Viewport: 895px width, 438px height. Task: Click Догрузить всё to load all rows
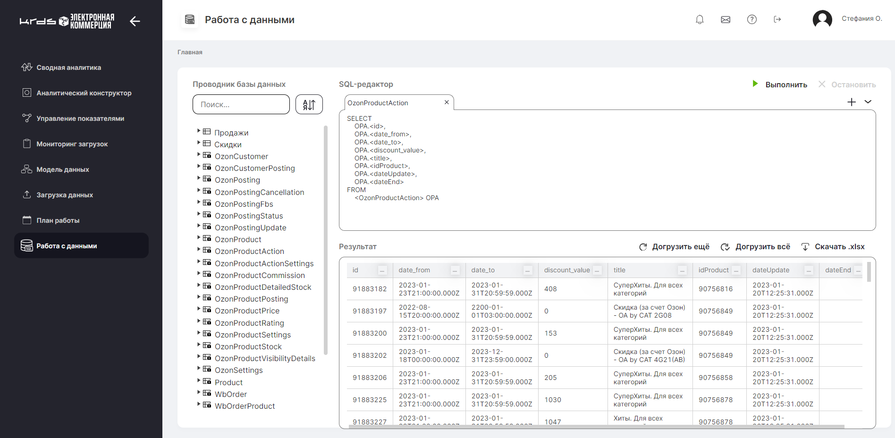[756, 247]
